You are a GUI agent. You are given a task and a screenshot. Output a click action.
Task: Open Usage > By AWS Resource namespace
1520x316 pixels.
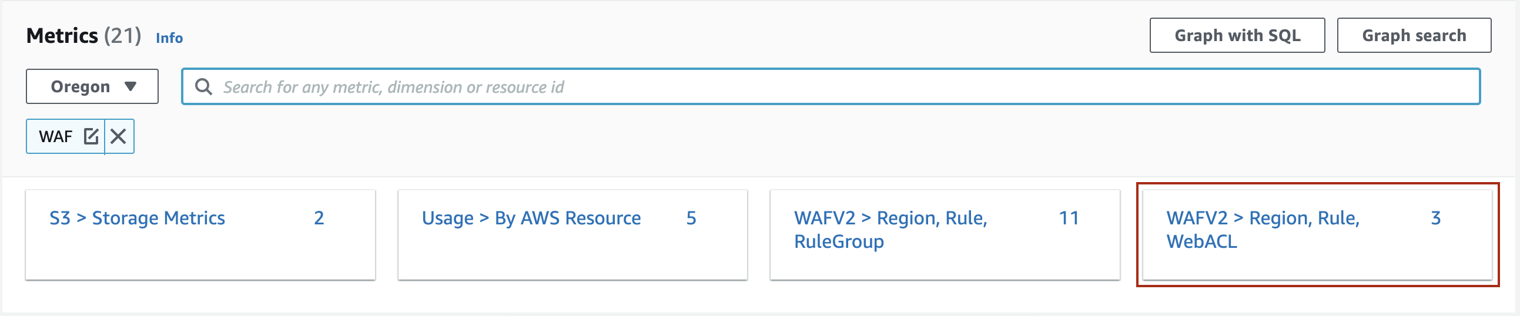click(x=531, y=218)
